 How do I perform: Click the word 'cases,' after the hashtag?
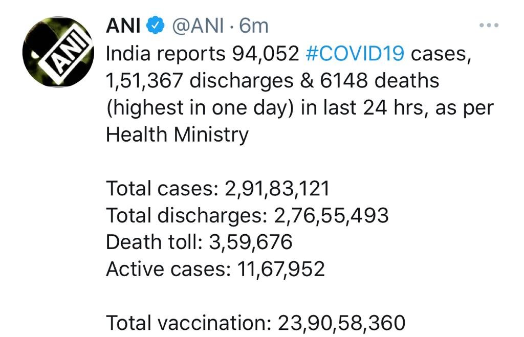click(441, 54)
